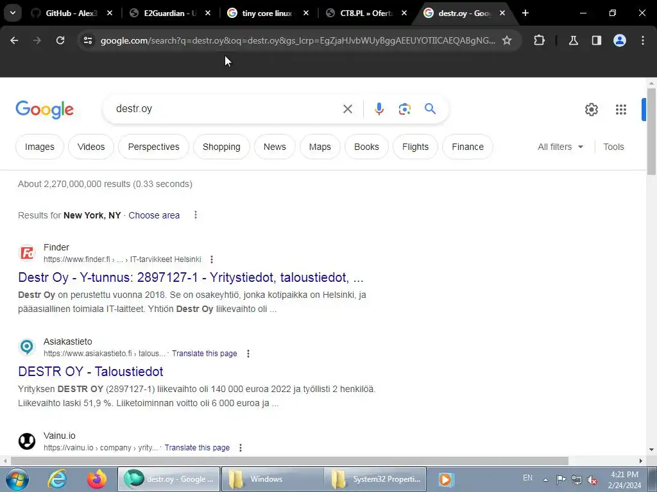Filter results by Maps
This screenshot has width=657, height=492.
click(320, 147)
